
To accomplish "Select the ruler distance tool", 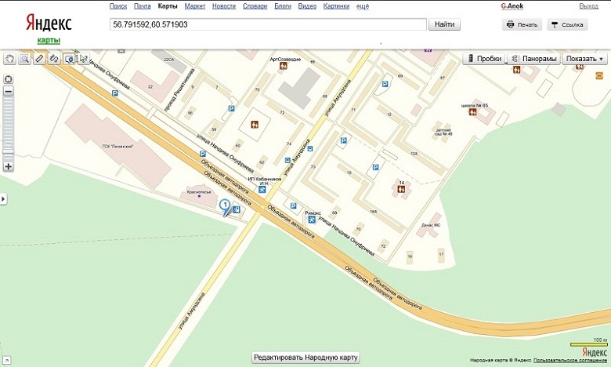I will pyautogui.click(x=40, y=58).
